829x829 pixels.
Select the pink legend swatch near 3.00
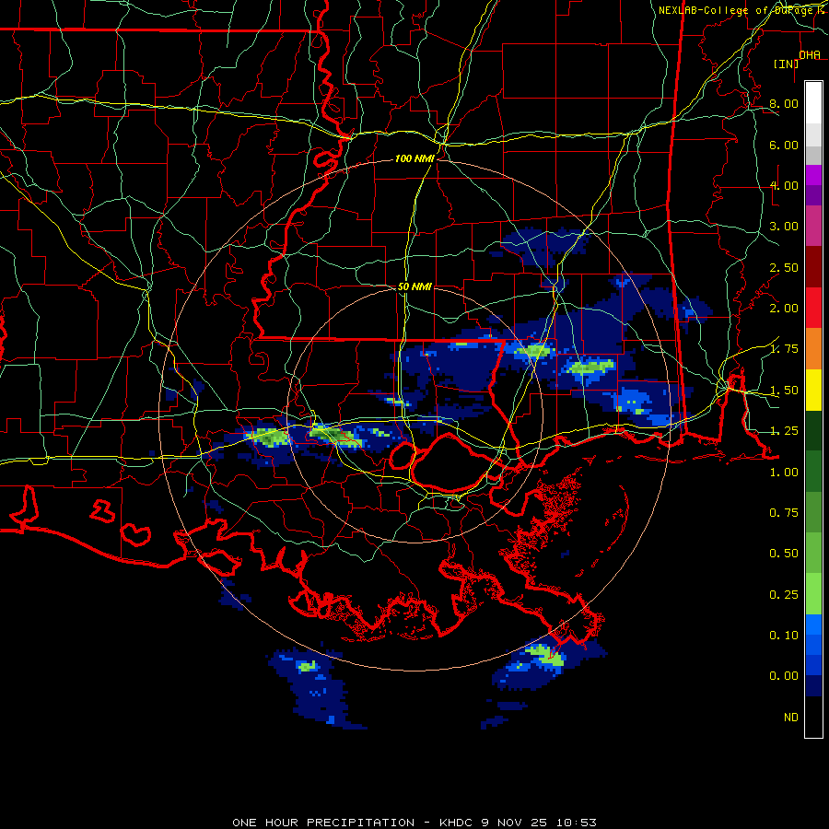pos(813,227)
